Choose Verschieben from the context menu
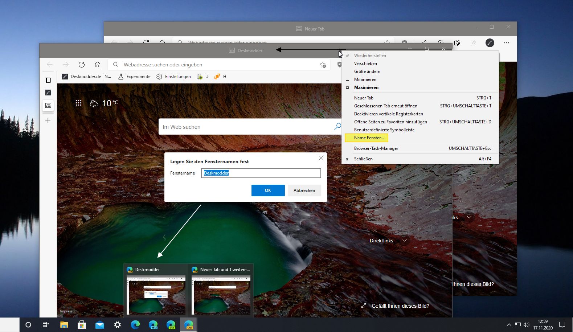The image size is (573, 332). coord(420,63)
